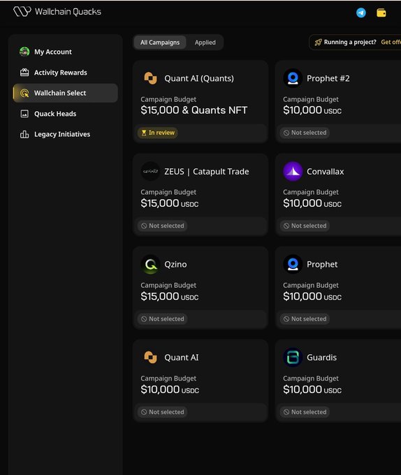Switch to the All Campaigns tab
Image resolution: width=401 pixels, height=475 pixels.
pyautogui.click(x=160, y=43)
